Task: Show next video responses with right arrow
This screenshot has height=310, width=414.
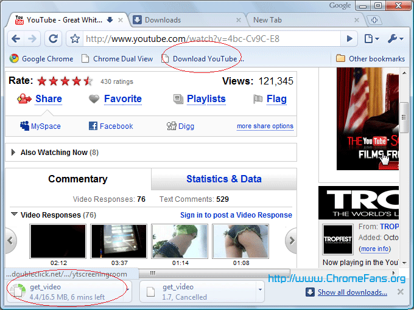Action: [x=291, y=241]
